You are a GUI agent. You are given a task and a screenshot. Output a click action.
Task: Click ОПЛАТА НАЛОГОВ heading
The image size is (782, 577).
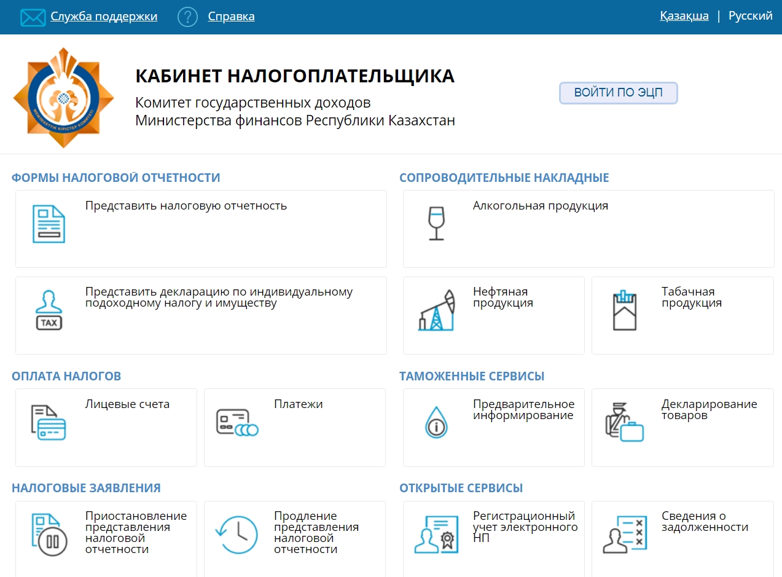point(66,376)
